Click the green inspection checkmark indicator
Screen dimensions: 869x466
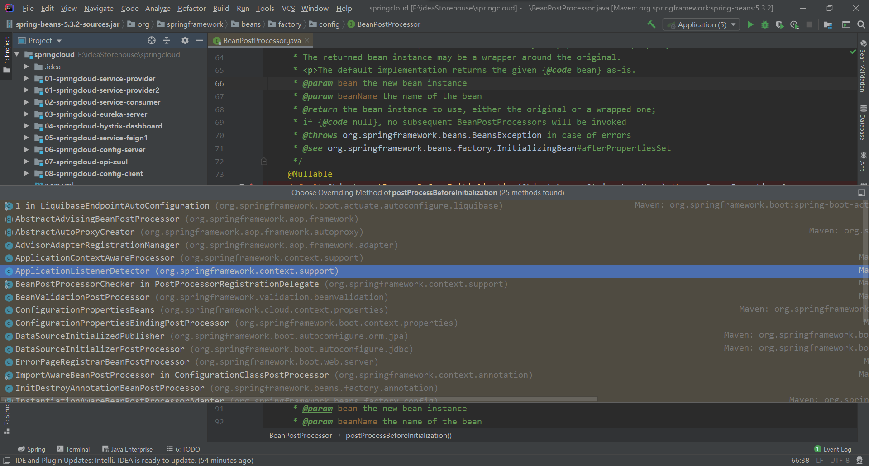pyautogui.click(x=853, y=52)
